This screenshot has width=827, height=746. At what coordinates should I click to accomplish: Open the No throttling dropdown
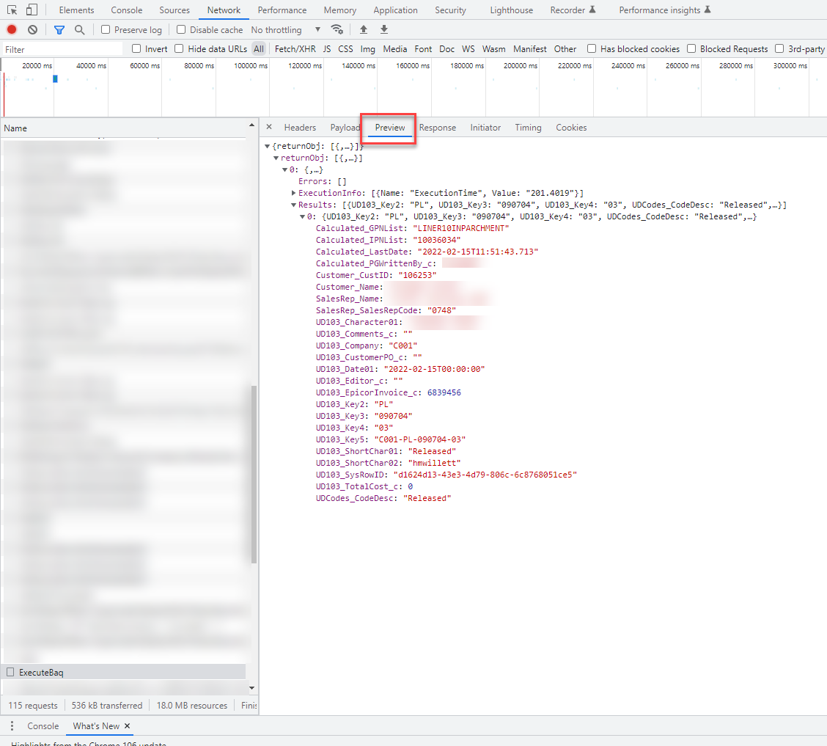(x=286, y=30)
